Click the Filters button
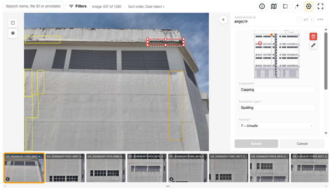This screenshot has height=189, width=330. pyautogui.click(x=78, y=6)
